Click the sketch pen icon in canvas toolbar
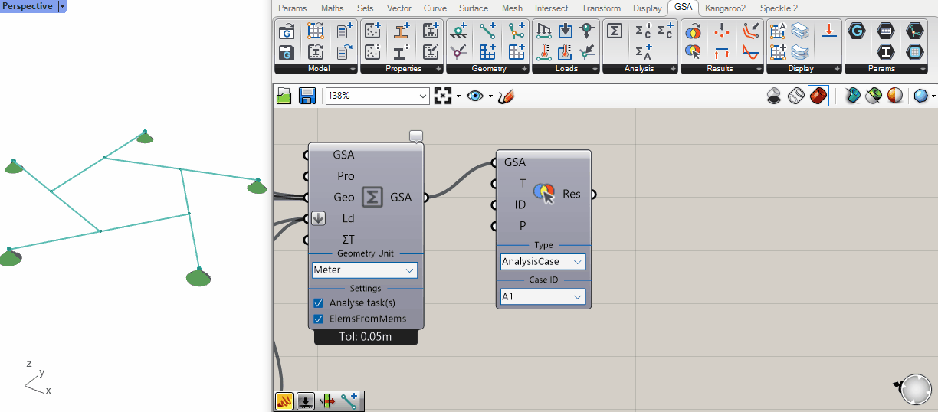This screenshot has width=938, height=412. (506, 96)
